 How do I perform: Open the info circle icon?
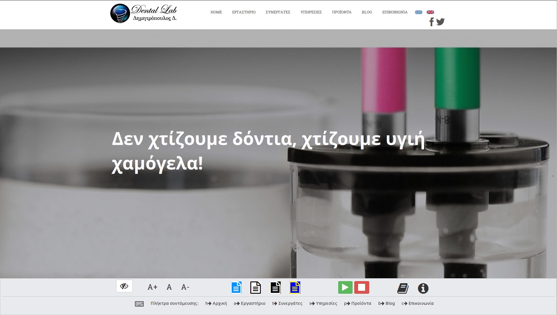pos(423,288)
